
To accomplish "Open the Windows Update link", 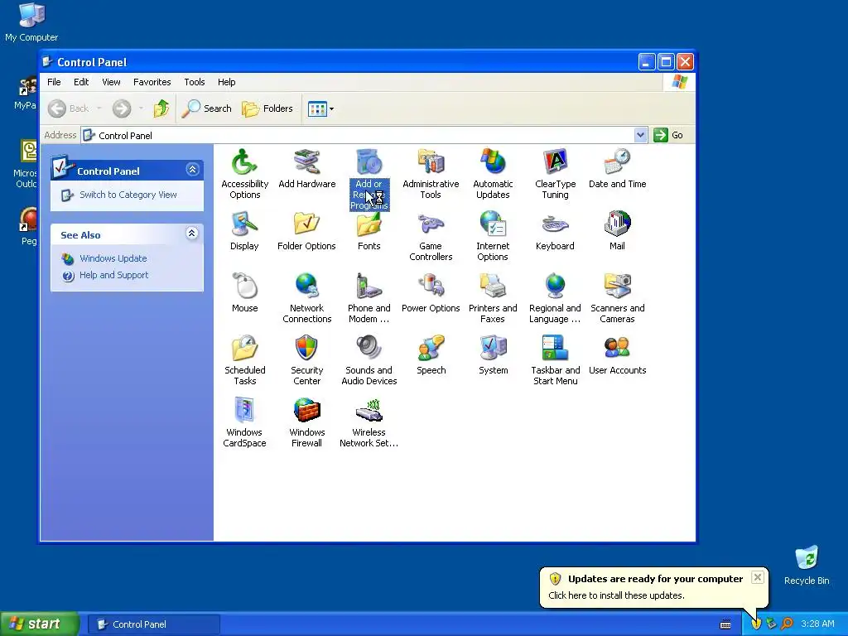I will [113, 258].
